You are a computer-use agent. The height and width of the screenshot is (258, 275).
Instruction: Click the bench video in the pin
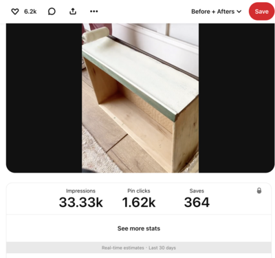(x=140, y=98)
